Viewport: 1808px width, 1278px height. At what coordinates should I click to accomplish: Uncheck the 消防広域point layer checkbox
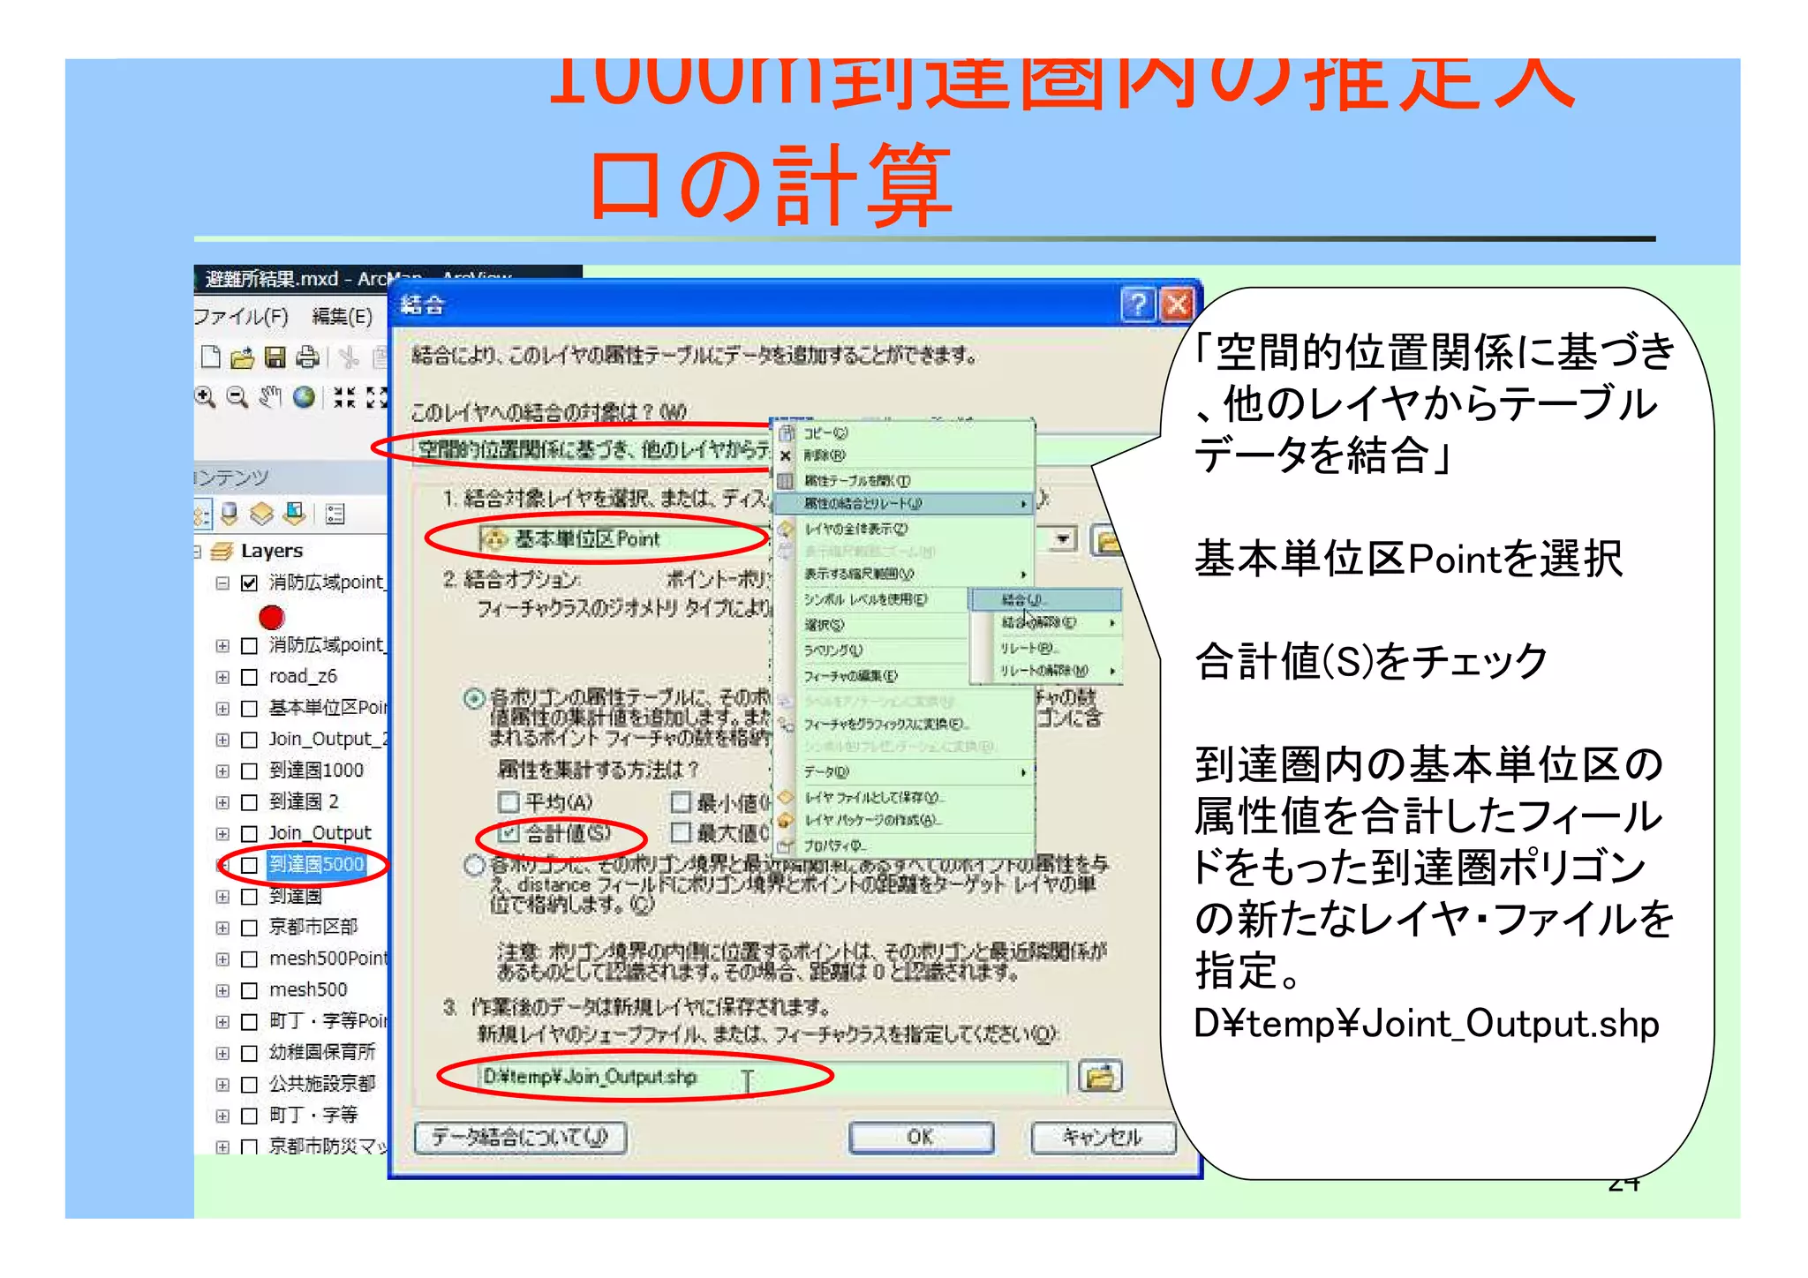click(x=250, y=583)
